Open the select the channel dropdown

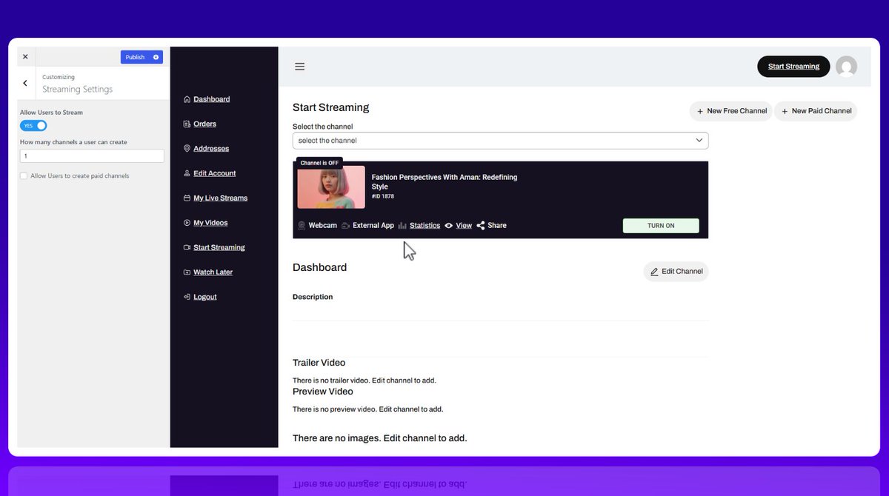point(500,140)
